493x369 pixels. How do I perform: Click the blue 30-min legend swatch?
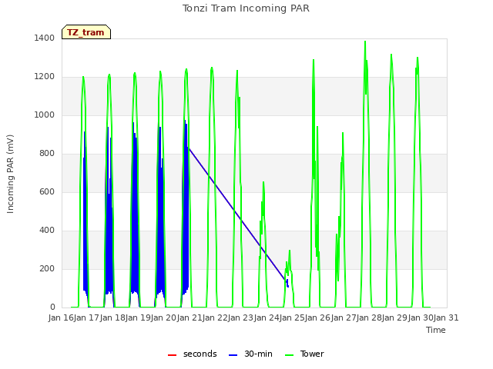click(233, 355)
